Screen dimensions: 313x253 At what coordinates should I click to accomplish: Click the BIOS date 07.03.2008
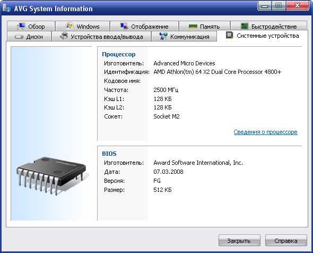168,172
